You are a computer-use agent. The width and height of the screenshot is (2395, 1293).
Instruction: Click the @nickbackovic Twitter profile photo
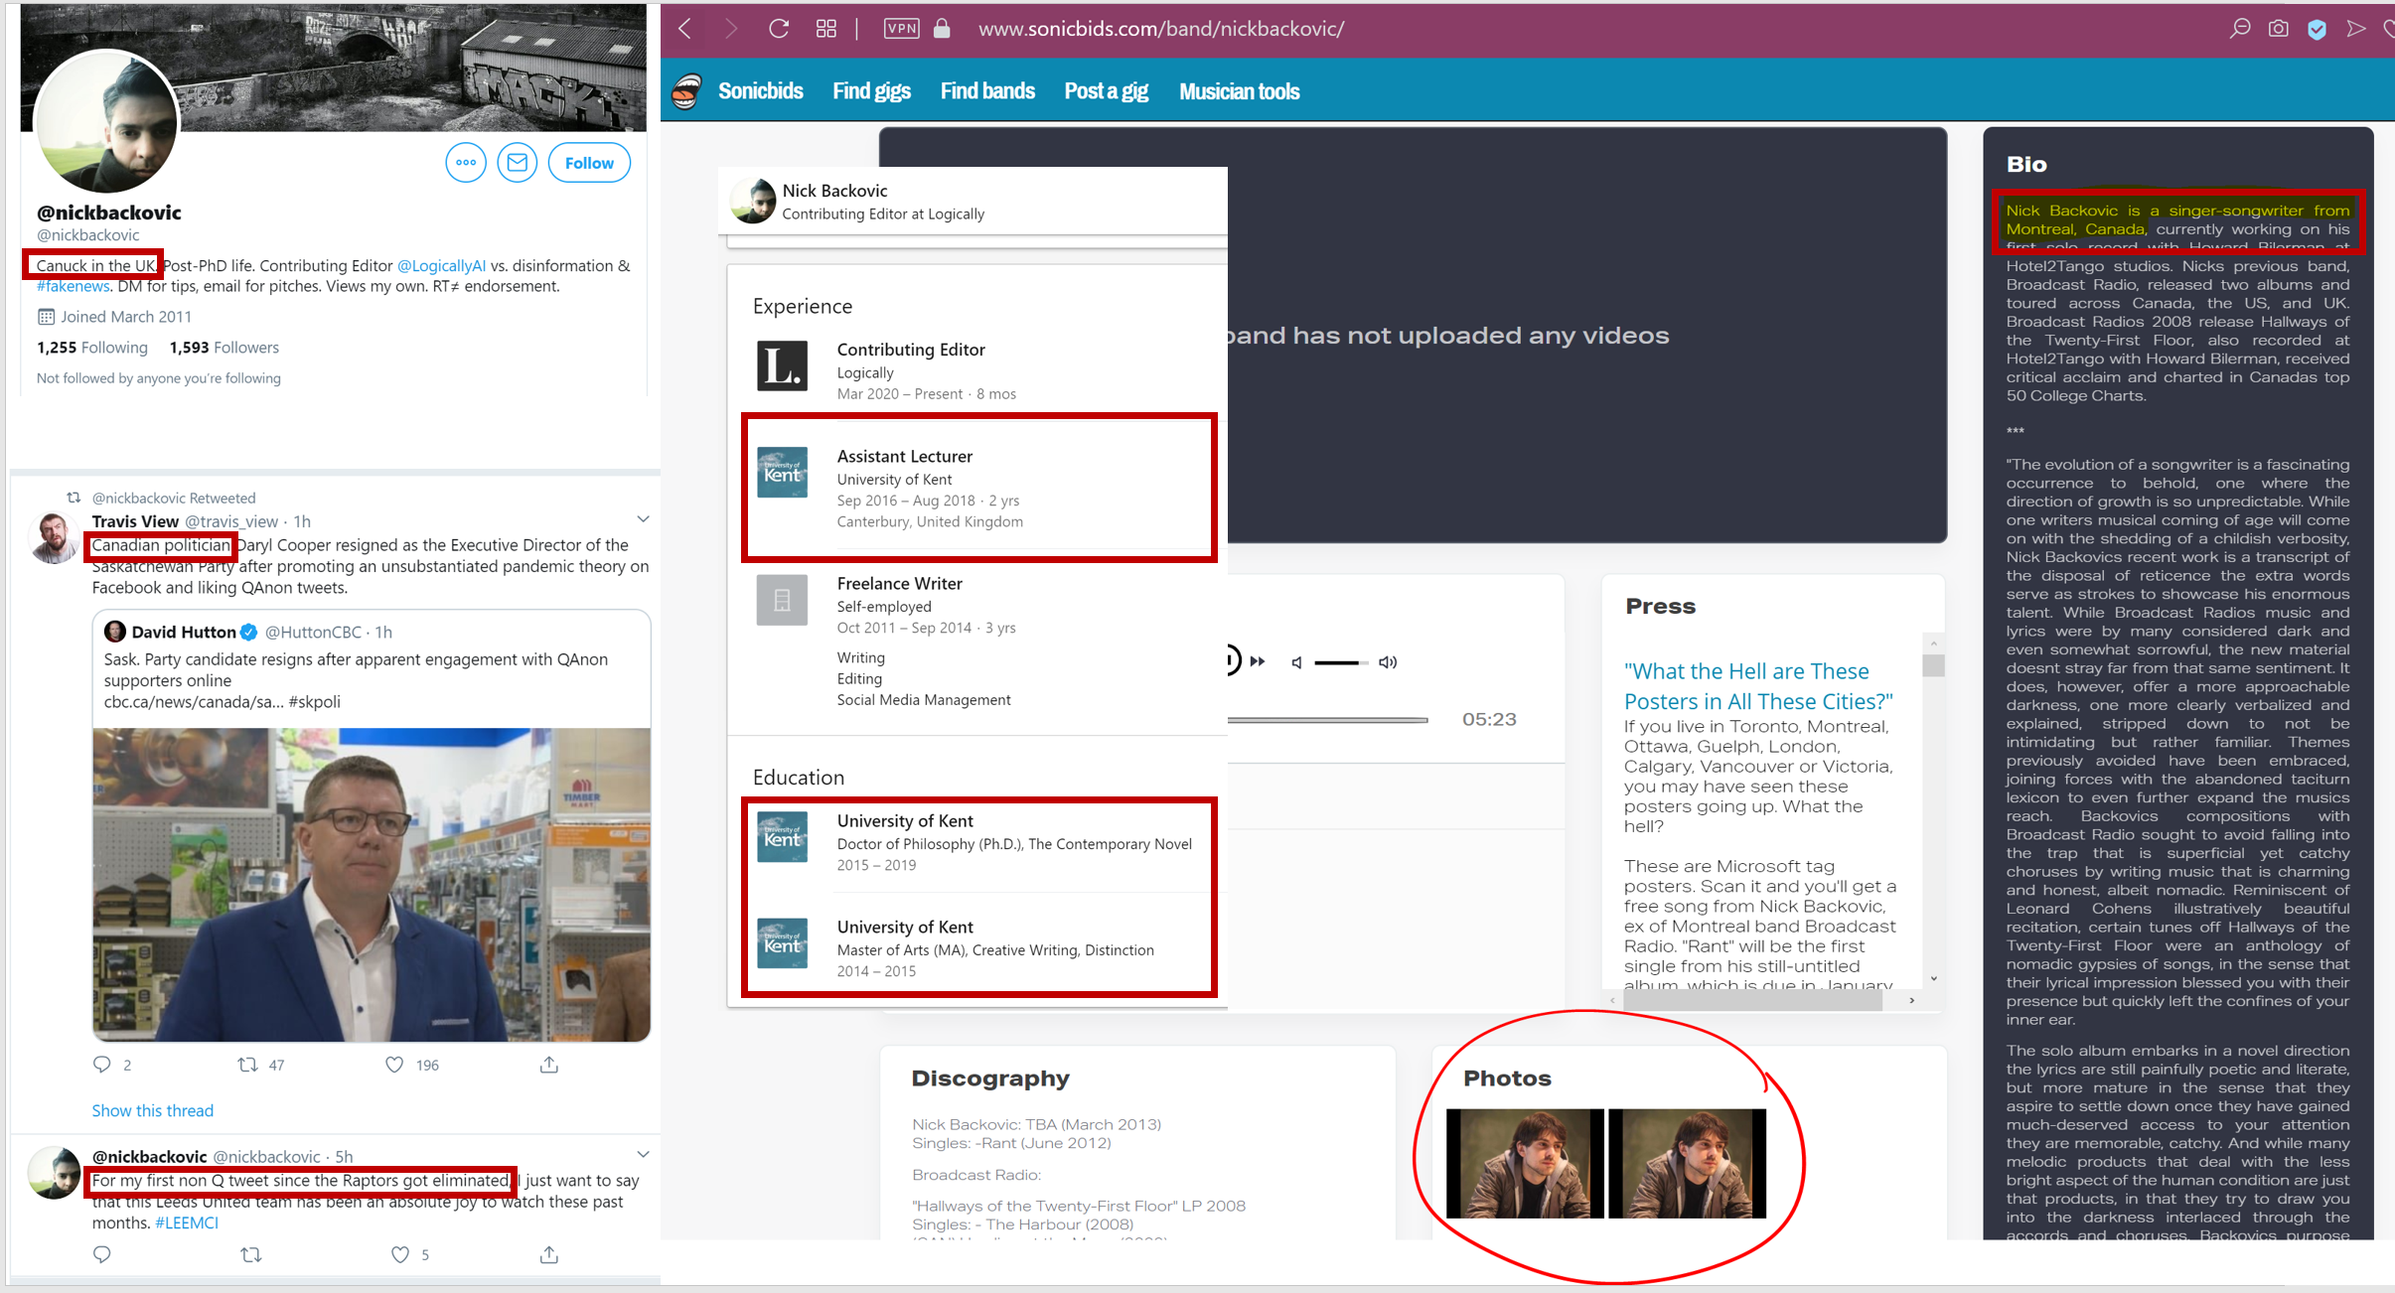106,121
